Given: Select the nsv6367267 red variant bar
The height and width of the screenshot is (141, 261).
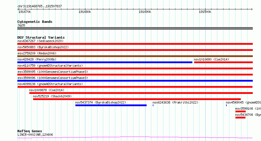Looking at the screenshot, I should [x=135, y=44].
